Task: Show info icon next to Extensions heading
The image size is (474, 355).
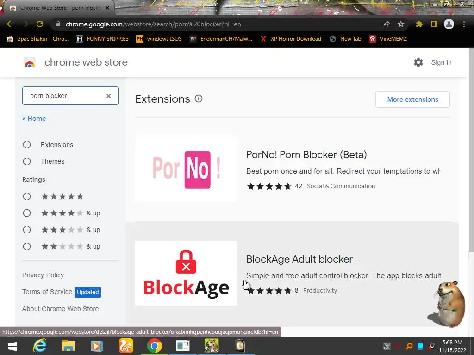Action: 199,99
